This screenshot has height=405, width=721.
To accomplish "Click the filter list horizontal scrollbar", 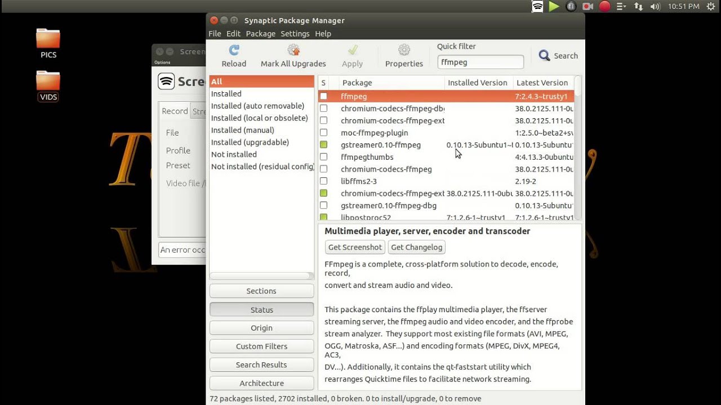I will pyautogui.click(x=261, y=276).
